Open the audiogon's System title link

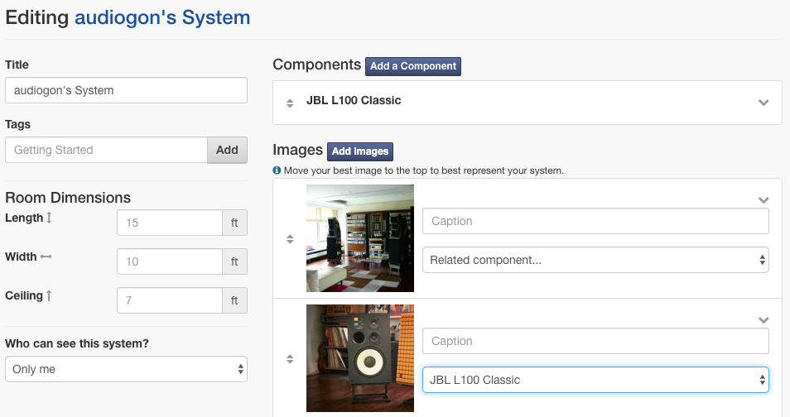(x=162, y=17)
